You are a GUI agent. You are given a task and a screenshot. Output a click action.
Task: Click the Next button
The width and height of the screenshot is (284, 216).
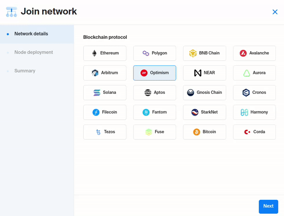click(268, 207)
